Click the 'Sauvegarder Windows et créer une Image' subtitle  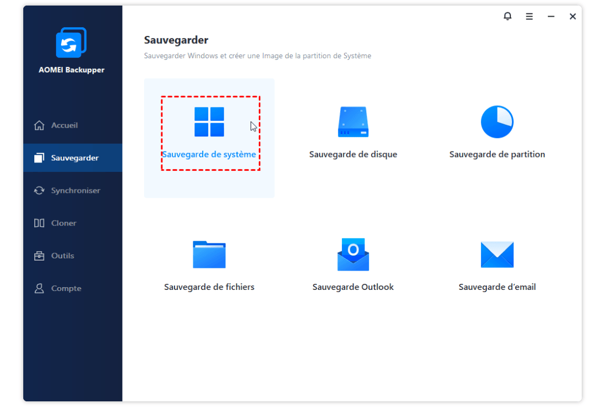click(x=258, y=55)
